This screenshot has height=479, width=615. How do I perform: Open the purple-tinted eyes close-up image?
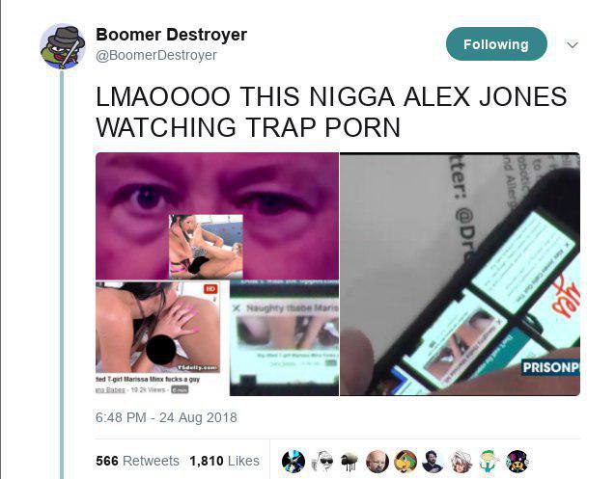pos(217,216)
